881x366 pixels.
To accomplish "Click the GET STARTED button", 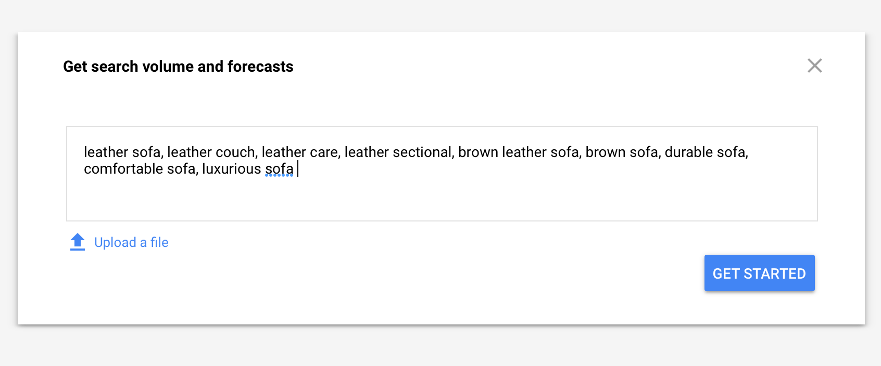I will pyautogui.click(x=759, y=273).
